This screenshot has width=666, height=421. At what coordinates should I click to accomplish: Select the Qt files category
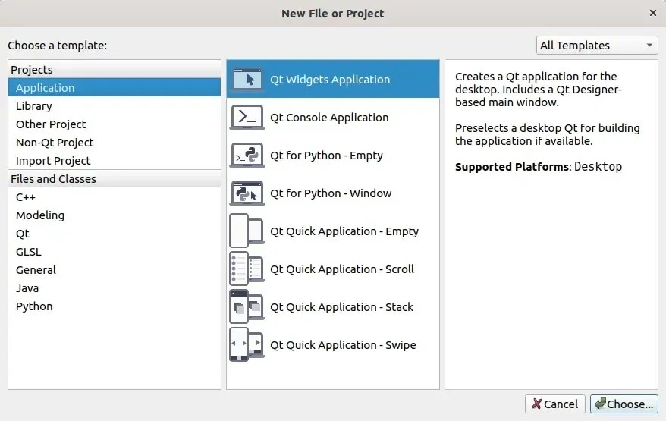click(x=115, y=234)
